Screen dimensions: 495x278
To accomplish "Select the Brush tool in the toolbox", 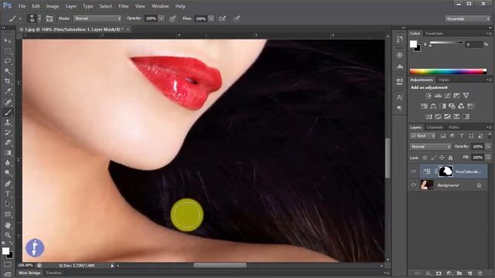I will (8, 112).
